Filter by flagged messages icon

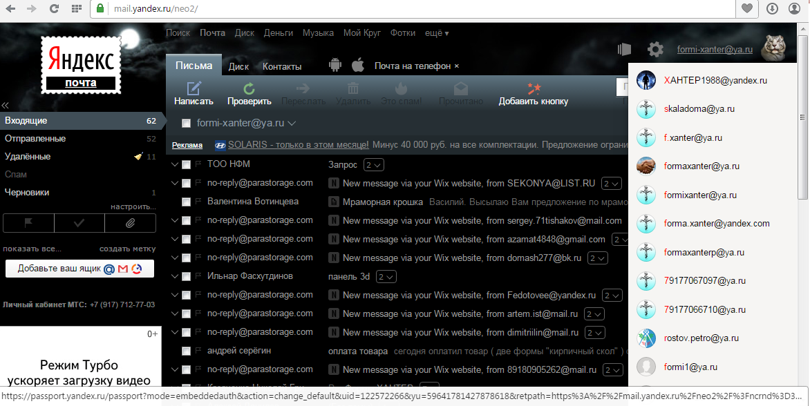(28, 224)
